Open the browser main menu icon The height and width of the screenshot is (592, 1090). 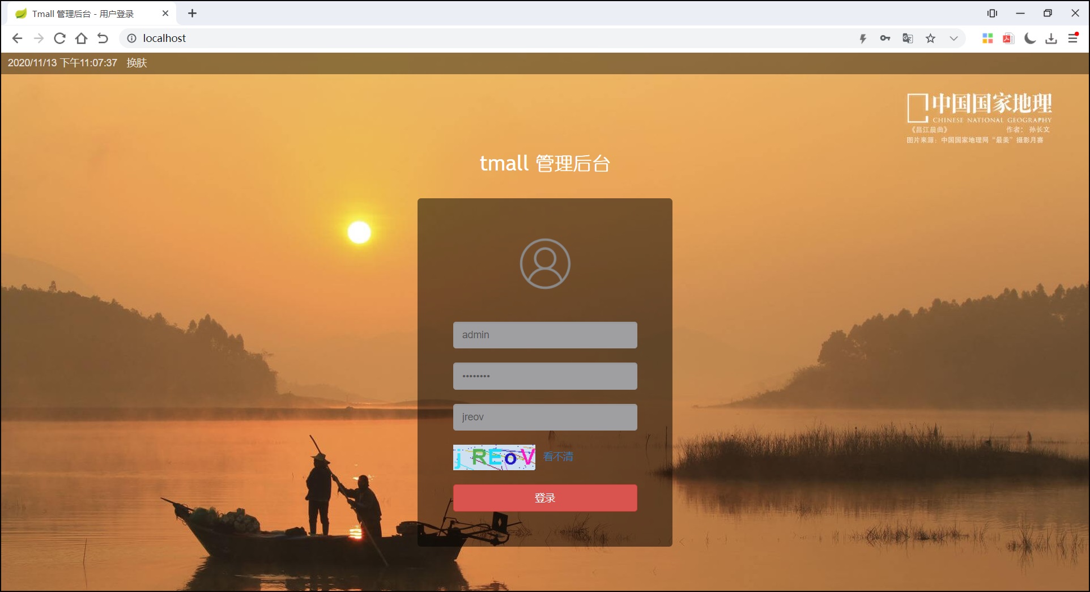point(1073,38)
